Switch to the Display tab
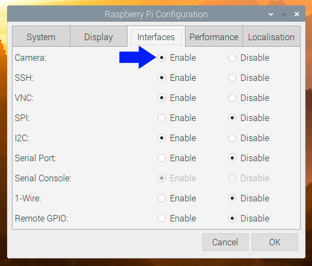The width and height of the screenshot is (312, 266). [x=99, y=36]
